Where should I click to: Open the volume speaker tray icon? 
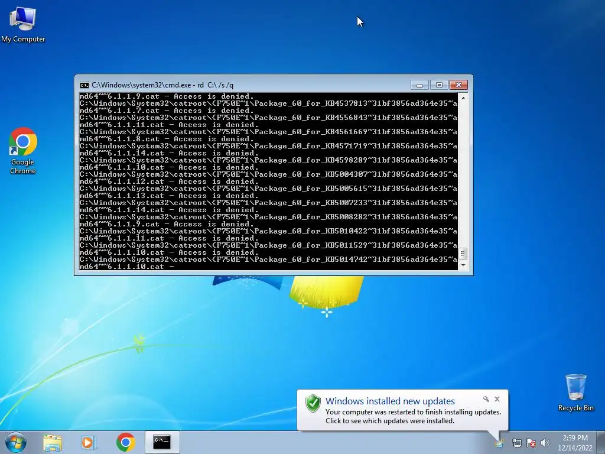pos(545,443)
